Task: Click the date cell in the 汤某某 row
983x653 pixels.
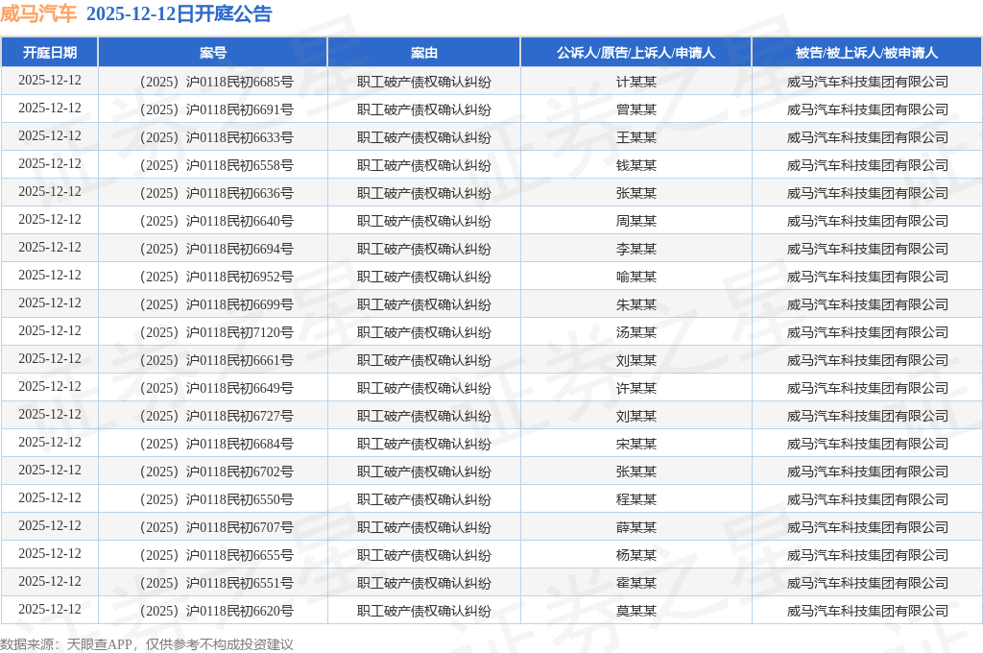Action: [x=50, y=330]
